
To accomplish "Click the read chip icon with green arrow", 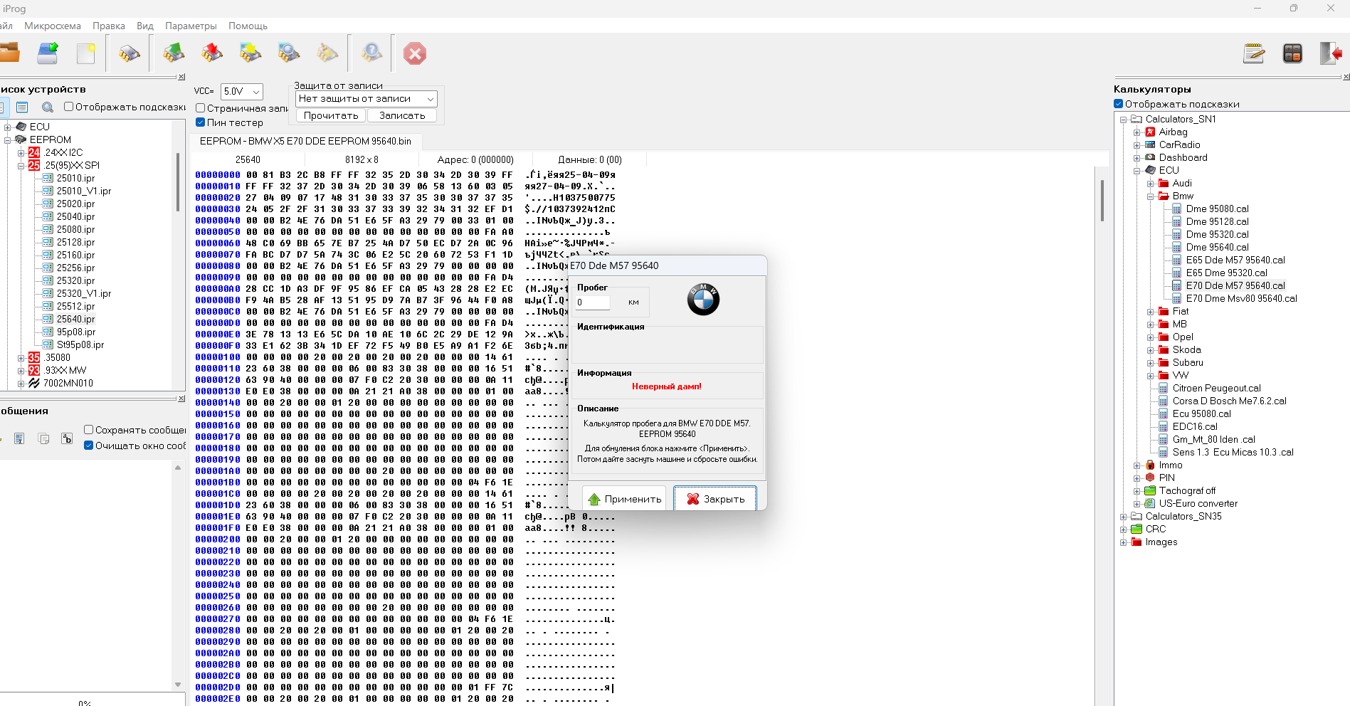I will [174, 53].
